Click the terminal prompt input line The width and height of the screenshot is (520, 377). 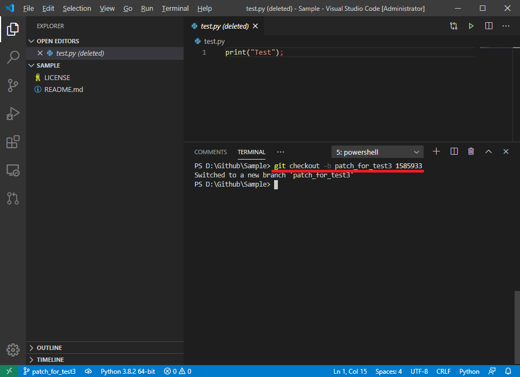[276, 184]
